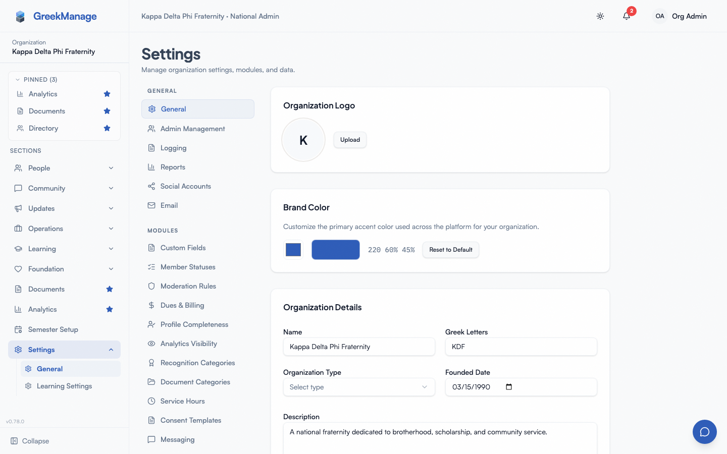Expand the People section
The width and height of the screenshot is (727, 454).
(65, 168)
